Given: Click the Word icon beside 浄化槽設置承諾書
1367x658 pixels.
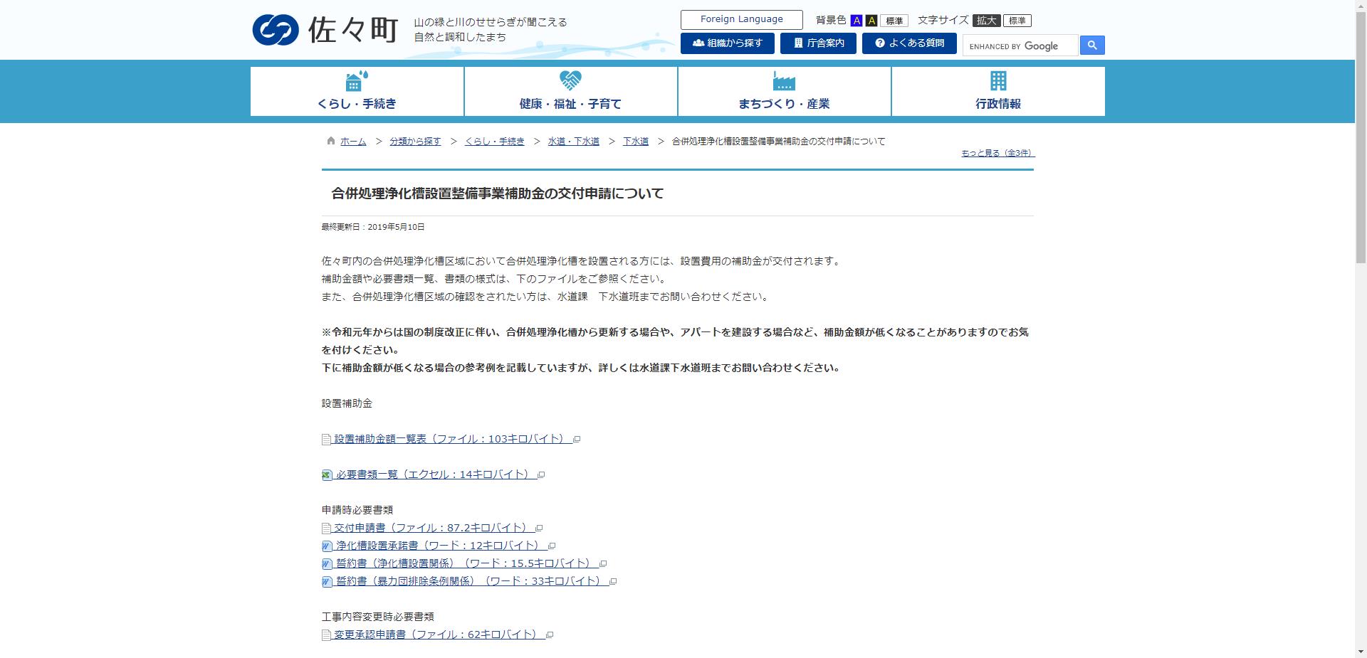Looking at the screenshot, I should 327,546.
